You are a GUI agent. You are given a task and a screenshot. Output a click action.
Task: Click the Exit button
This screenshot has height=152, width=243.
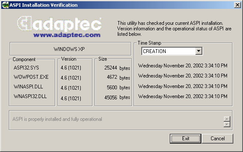click(185, 139)
